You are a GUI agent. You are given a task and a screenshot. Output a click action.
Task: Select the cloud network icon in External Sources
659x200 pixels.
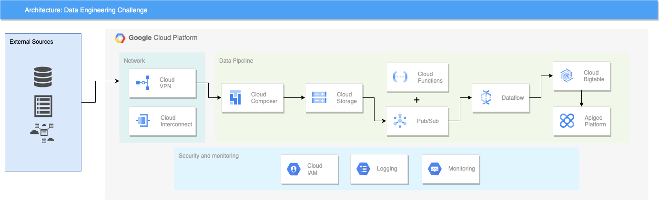point(42,133)
